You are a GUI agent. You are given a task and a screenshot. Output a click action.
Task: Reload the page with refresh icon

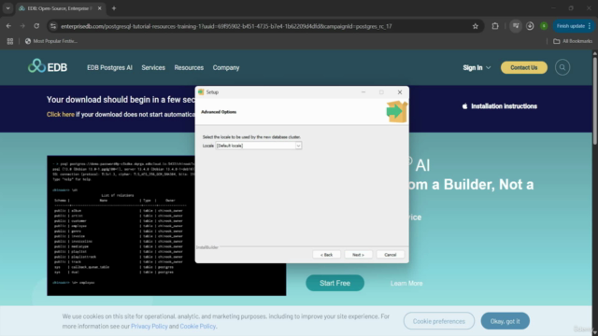pyautogui.click(x=36, y=26)
